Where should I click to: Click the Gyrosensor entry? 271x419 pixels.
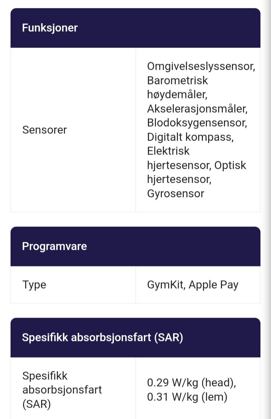coord(176,194)
